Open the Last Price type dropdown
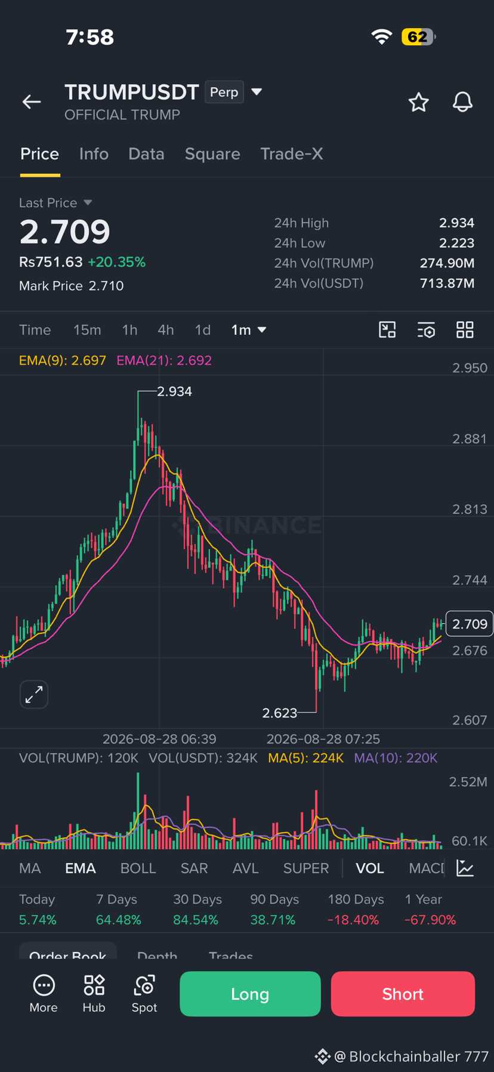This screenshot has width=494, height=1072. pos(88,202)
